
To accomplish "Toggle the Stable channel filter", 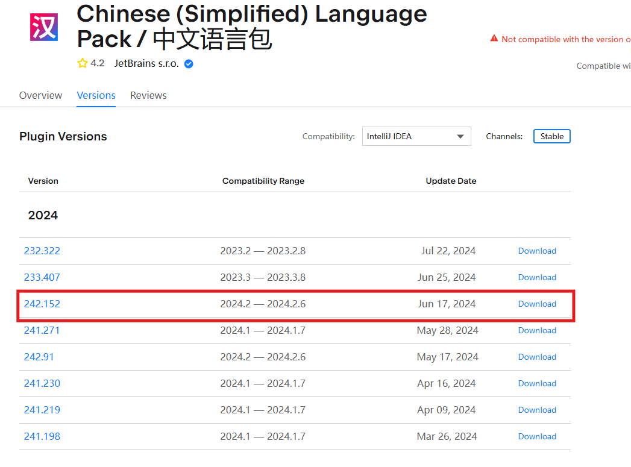I will pyautogui.click(x=551, y=136).
